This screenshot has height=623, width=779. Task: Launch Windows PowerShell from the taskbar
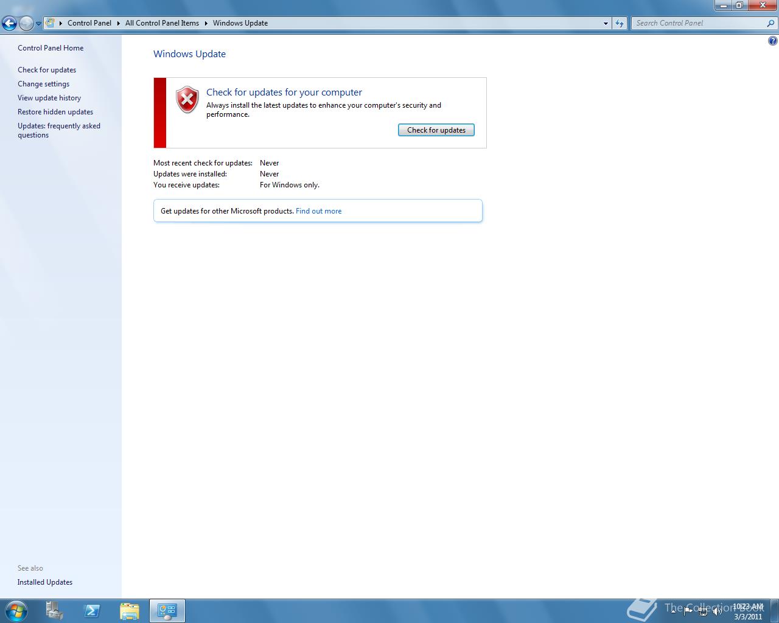(92, 611)
